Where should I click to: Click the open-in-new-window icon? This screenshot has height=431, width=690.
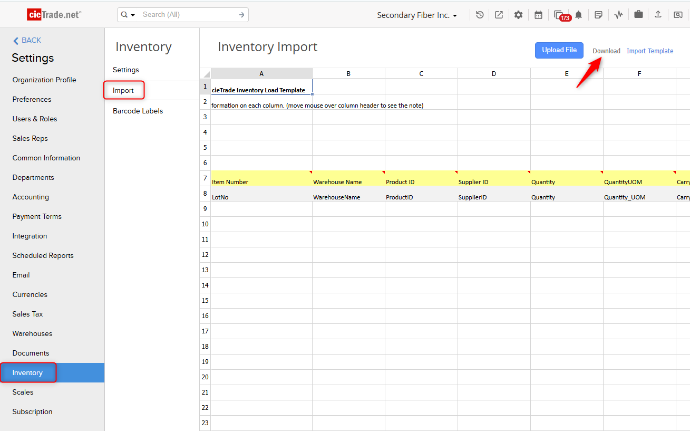click(x=499, y=15)
